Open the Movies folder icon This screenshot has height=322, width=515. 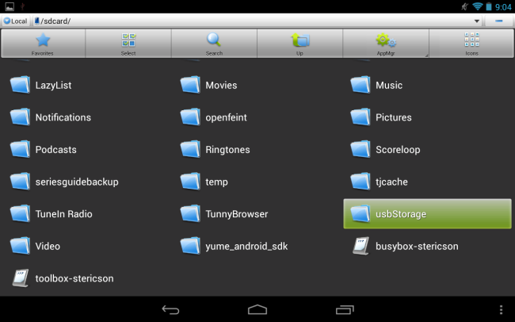coord(190,85)
